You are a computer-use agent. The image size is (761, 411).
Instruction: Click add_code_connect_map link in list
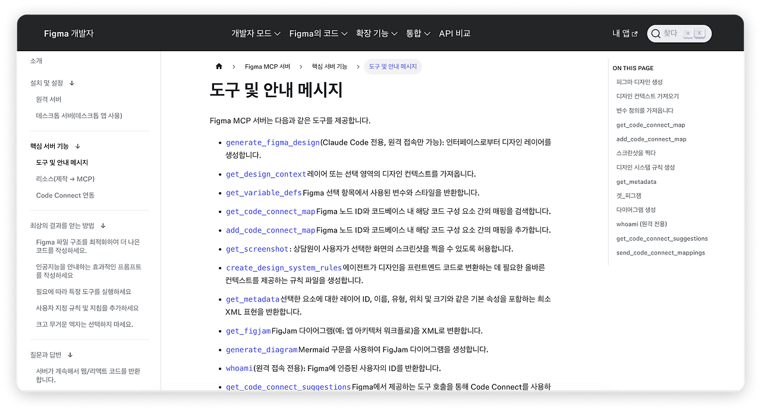point(271,230)
